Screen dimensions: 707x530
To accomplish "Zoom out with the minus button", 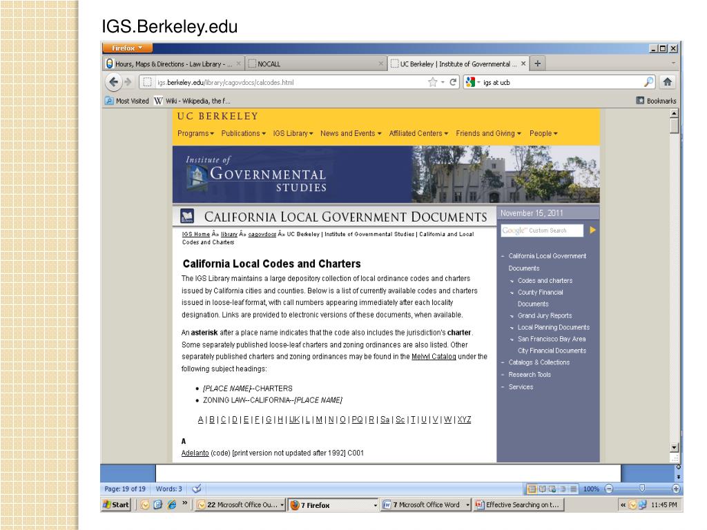I will pos(609,489).
